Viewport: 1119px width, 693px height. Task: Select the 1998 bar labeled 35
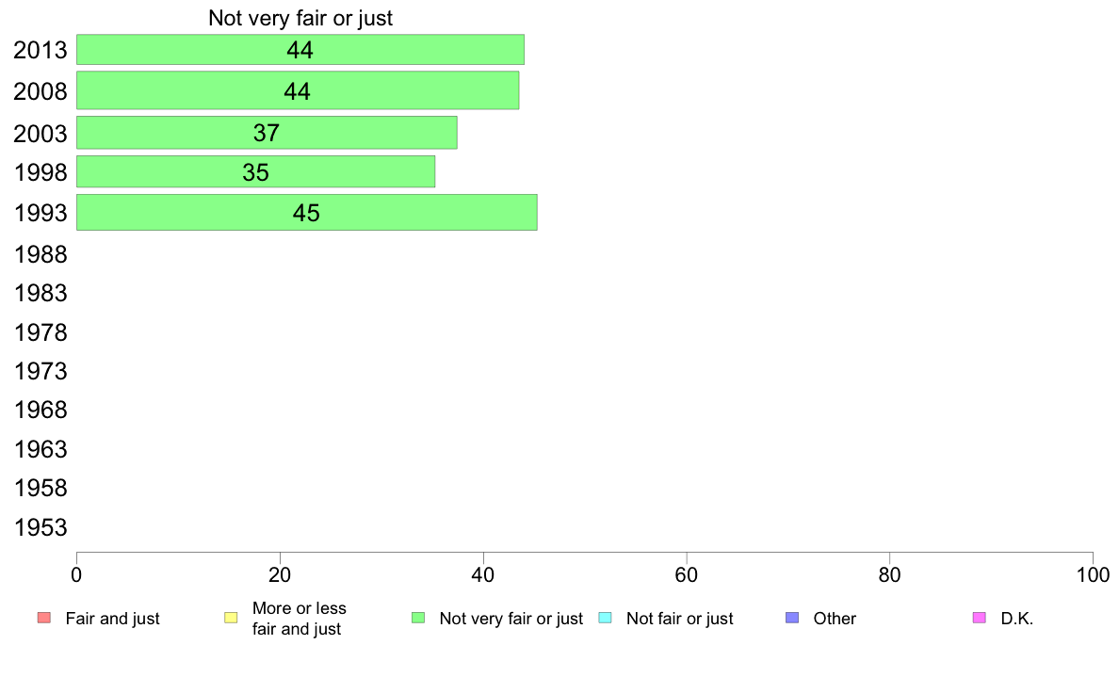click(x=255, y=171)
